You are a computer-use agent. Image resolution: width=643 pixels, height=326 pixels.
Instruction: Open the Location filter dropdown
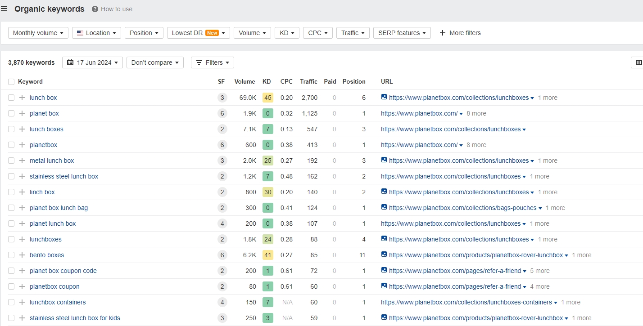click(96, 33)
